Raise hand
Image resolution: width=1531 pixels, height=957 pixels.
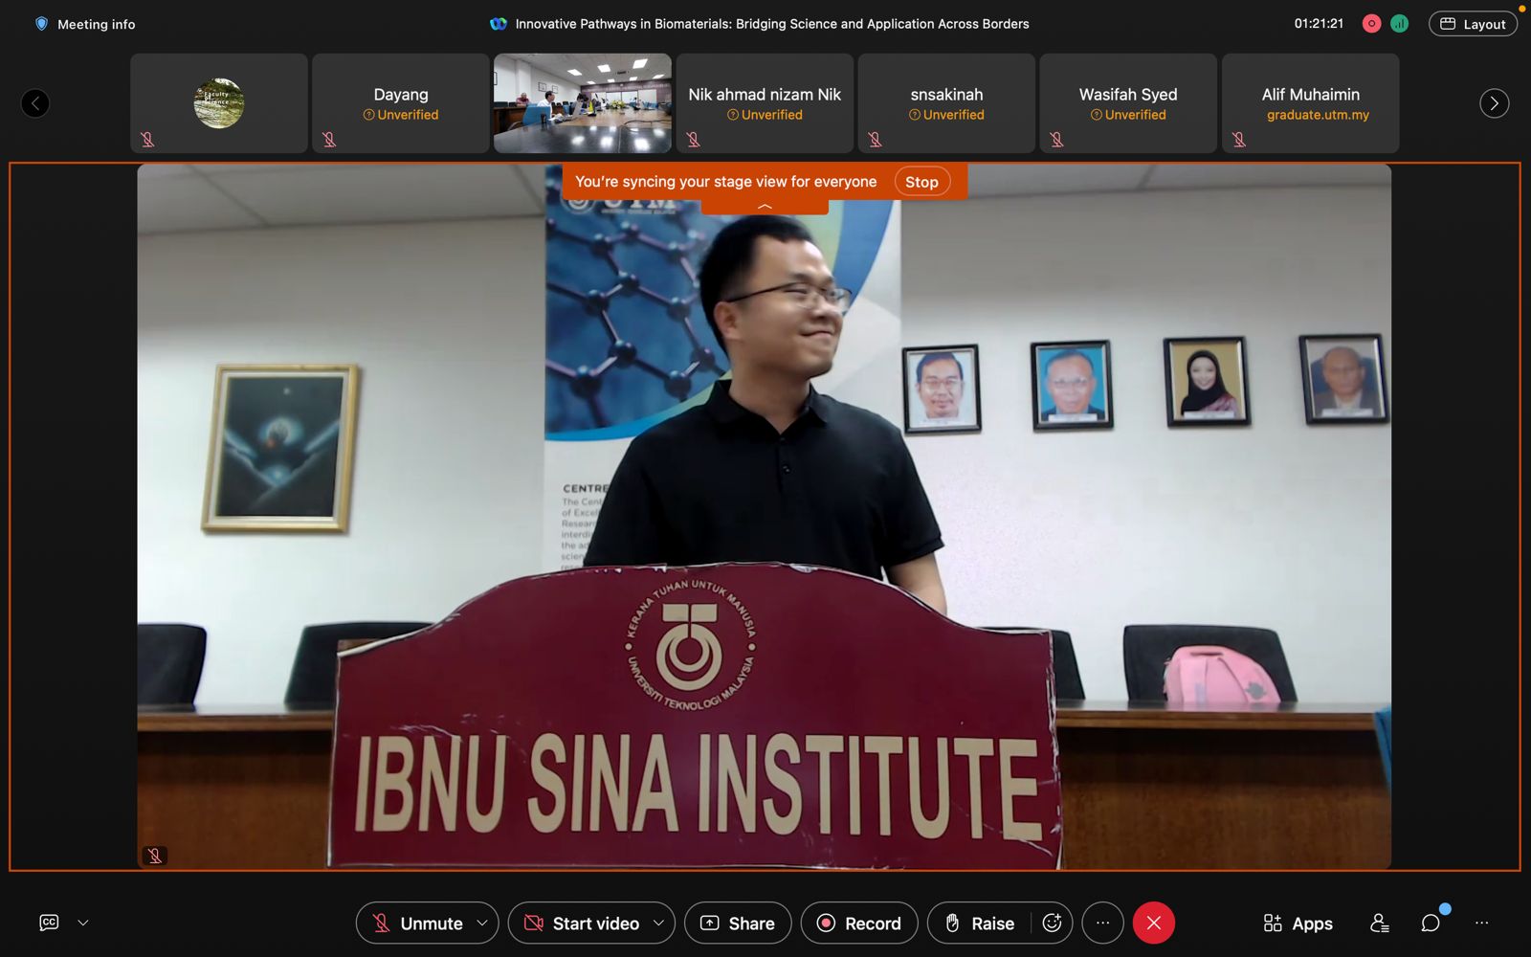click(x=980, y=924)
